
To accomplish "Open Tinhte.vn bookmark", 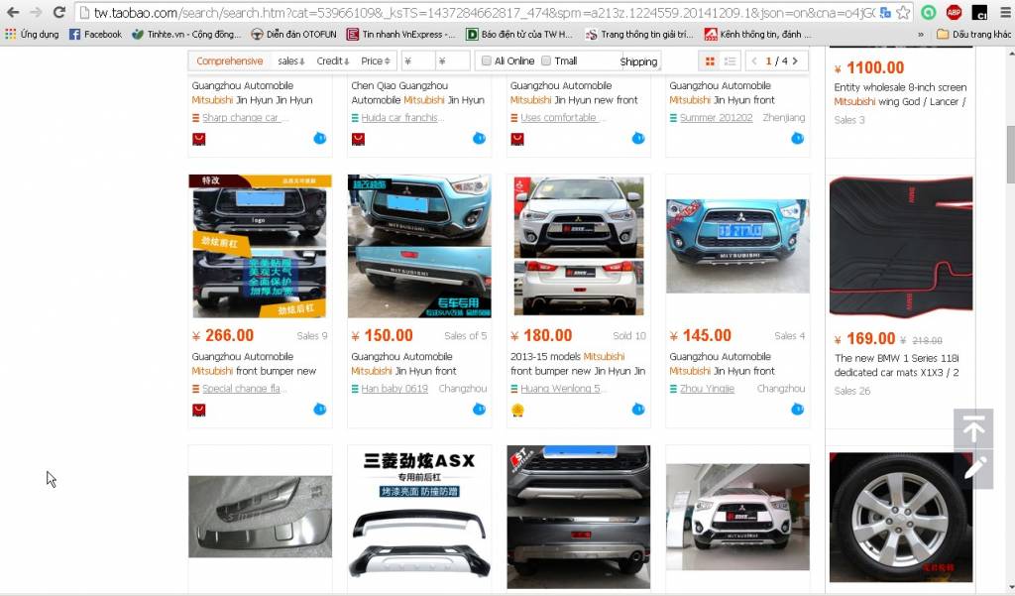I will point(186,35).
